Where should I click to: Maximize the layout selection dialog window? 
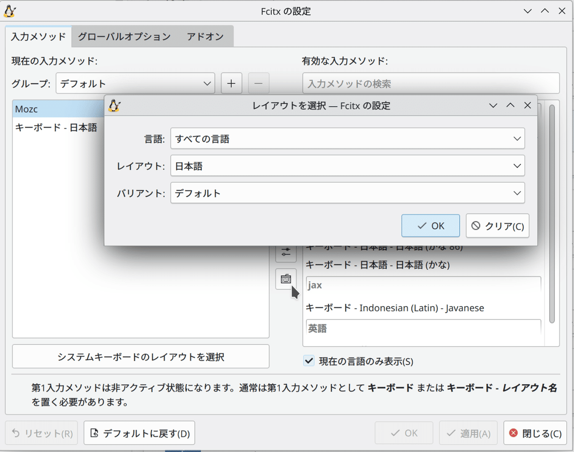pos(510,106)
